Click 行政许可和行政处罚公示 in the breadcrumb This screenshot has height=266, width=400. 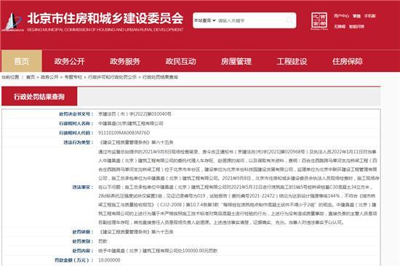112,77
